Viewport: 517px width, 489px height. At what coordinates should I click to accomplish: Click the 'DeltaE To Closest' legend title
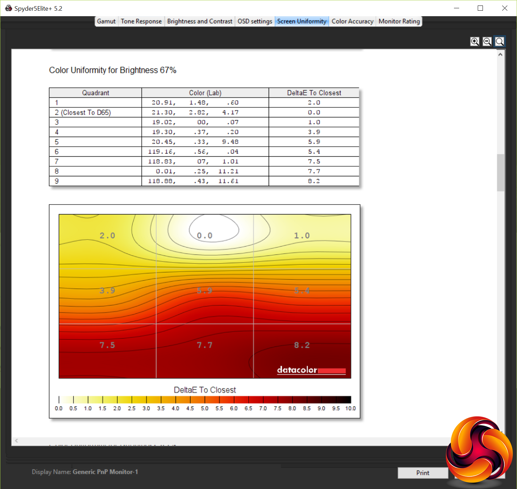(x=205, y=390)
